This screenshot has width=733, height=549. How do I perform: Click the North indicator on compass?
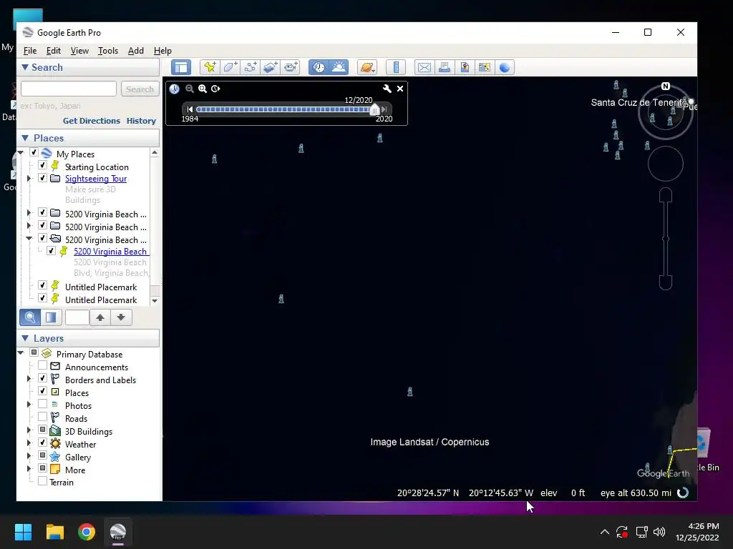665,86
